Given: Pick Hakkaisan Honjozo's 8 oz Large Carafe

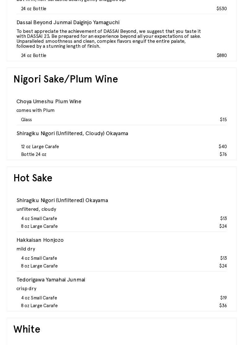Looking at the screenshot, I should (39, 266).
